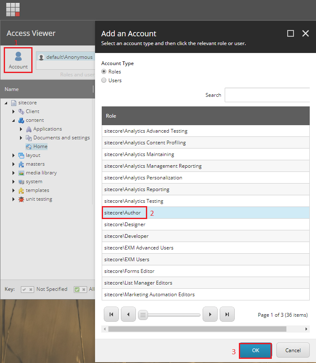This screenshot has width=316, height=363.
Task: Select sitecore\Analytics Advanced Testing role
Action: 206,131
